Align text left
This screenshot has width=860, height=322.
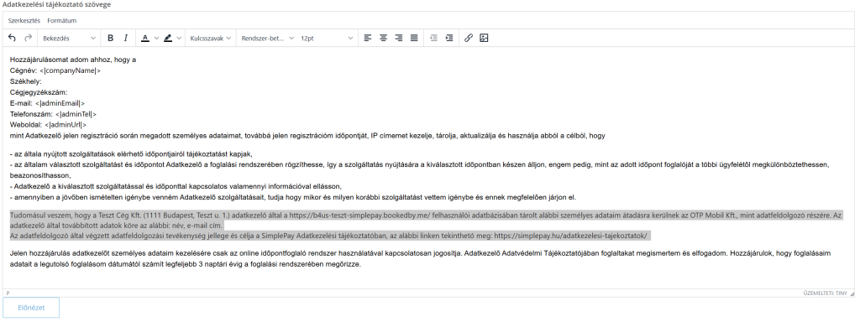pyautogui.click(x=368, y=39)
